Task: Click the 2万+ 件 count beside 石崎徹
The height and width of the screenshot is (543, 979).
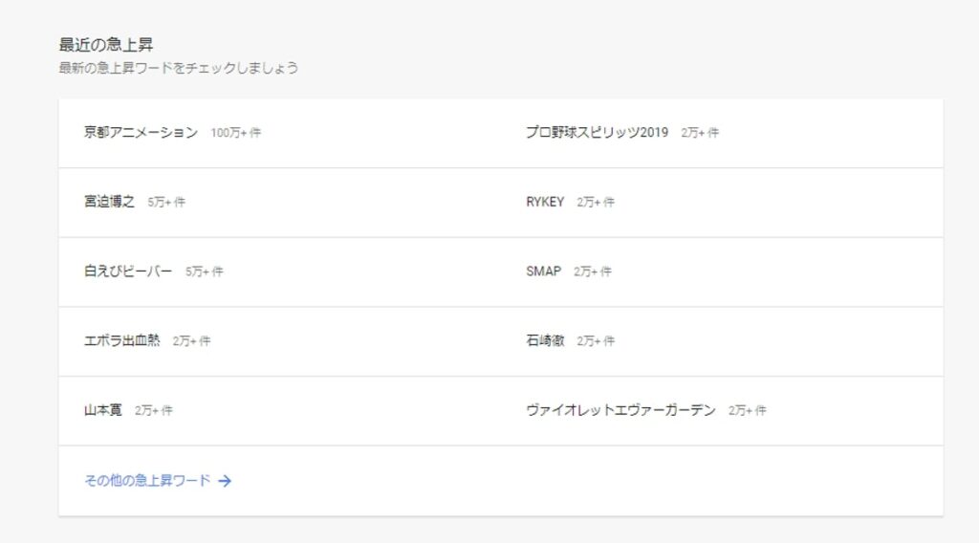Action: click(596, 340)
